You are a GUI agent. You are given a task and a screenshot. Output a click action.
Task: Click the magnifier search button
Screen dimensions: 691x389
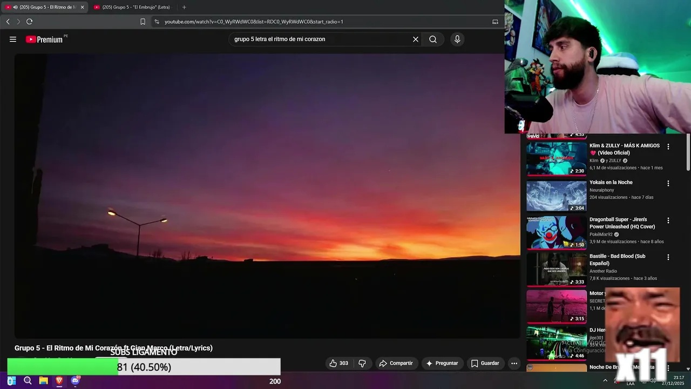click(433, 39)
